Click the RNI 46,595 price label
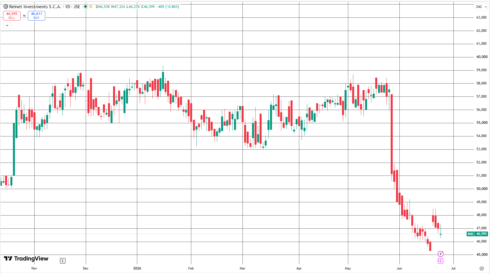The height and width of the screenshot is (274, 490). click(477, 234)
